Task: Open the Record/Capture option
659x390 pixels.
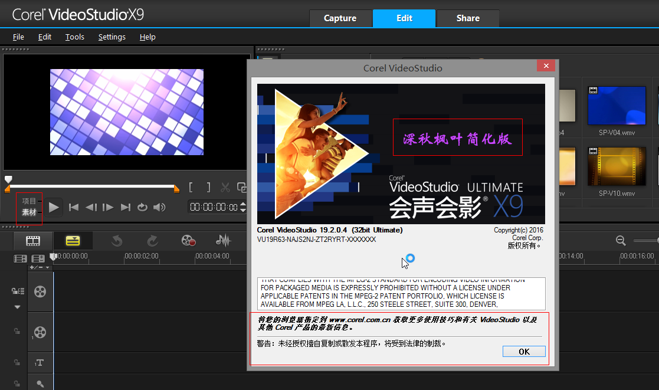Action: pyautogui.click(x=188, y=241)
